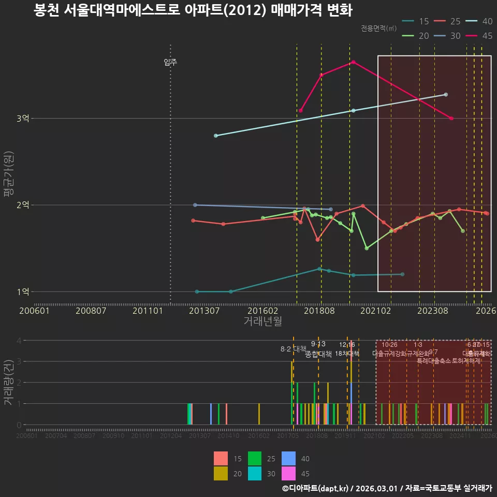
Task: Select the teal 15 line entry in top legend
Action: (x=415, y=21)
